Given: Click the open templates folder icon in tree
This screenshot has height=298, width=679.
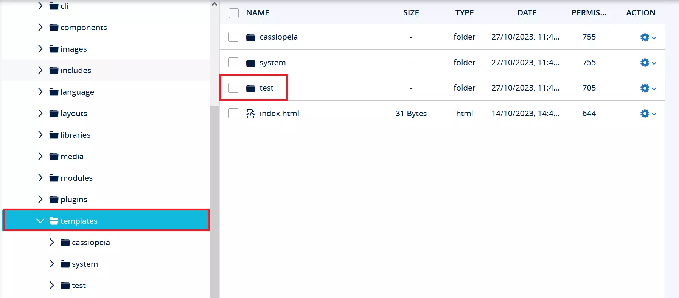Looking at the screenshot, I should tap(54, 221).
